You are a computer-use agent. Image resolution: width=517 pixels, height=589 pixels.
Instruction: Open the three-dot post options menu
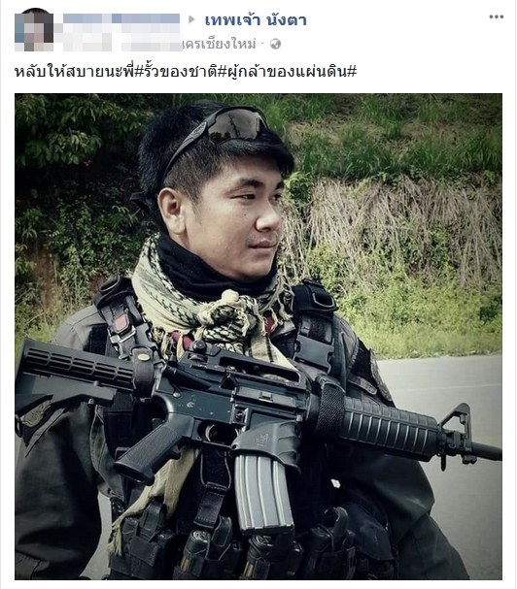(x=496, y=16)
